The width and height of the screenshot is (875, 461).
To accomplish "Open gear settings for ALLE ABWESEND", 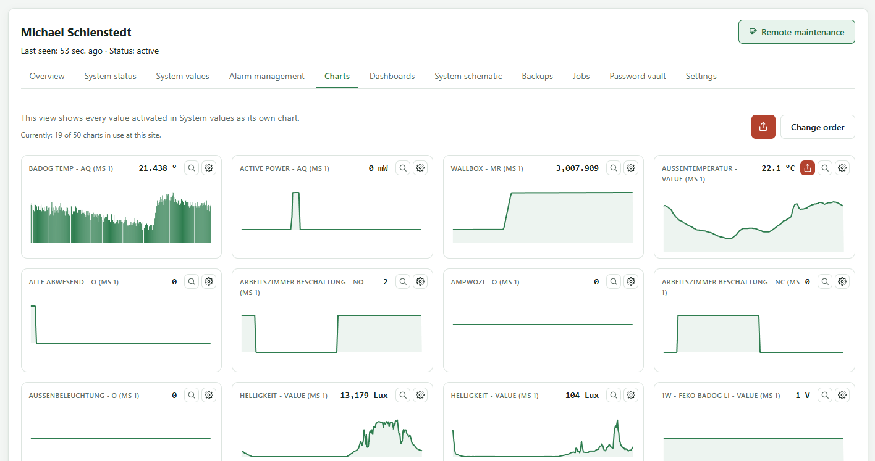I will (209, 281).
